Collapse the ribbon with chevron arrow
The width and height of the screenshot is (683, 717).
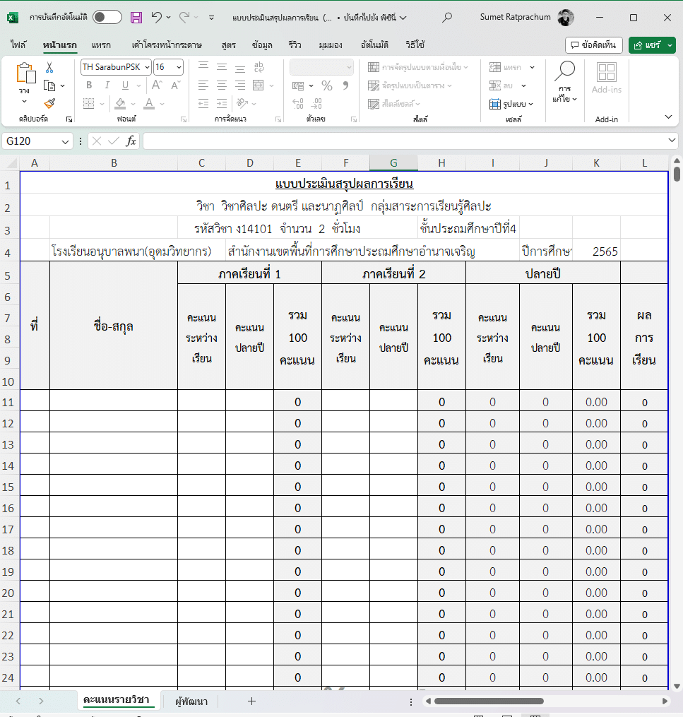(668, 117)
